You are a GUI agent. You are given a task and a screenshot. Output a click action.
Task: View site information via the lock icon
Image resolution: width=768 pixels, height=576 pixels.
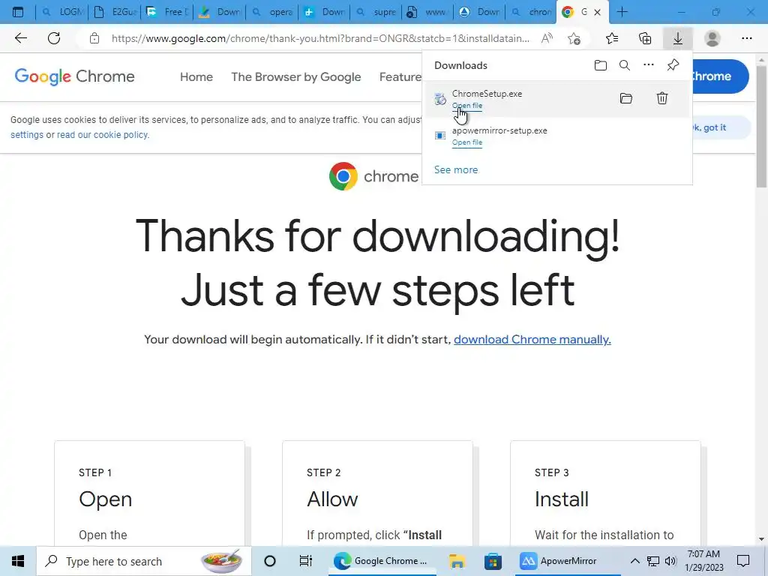94,38
